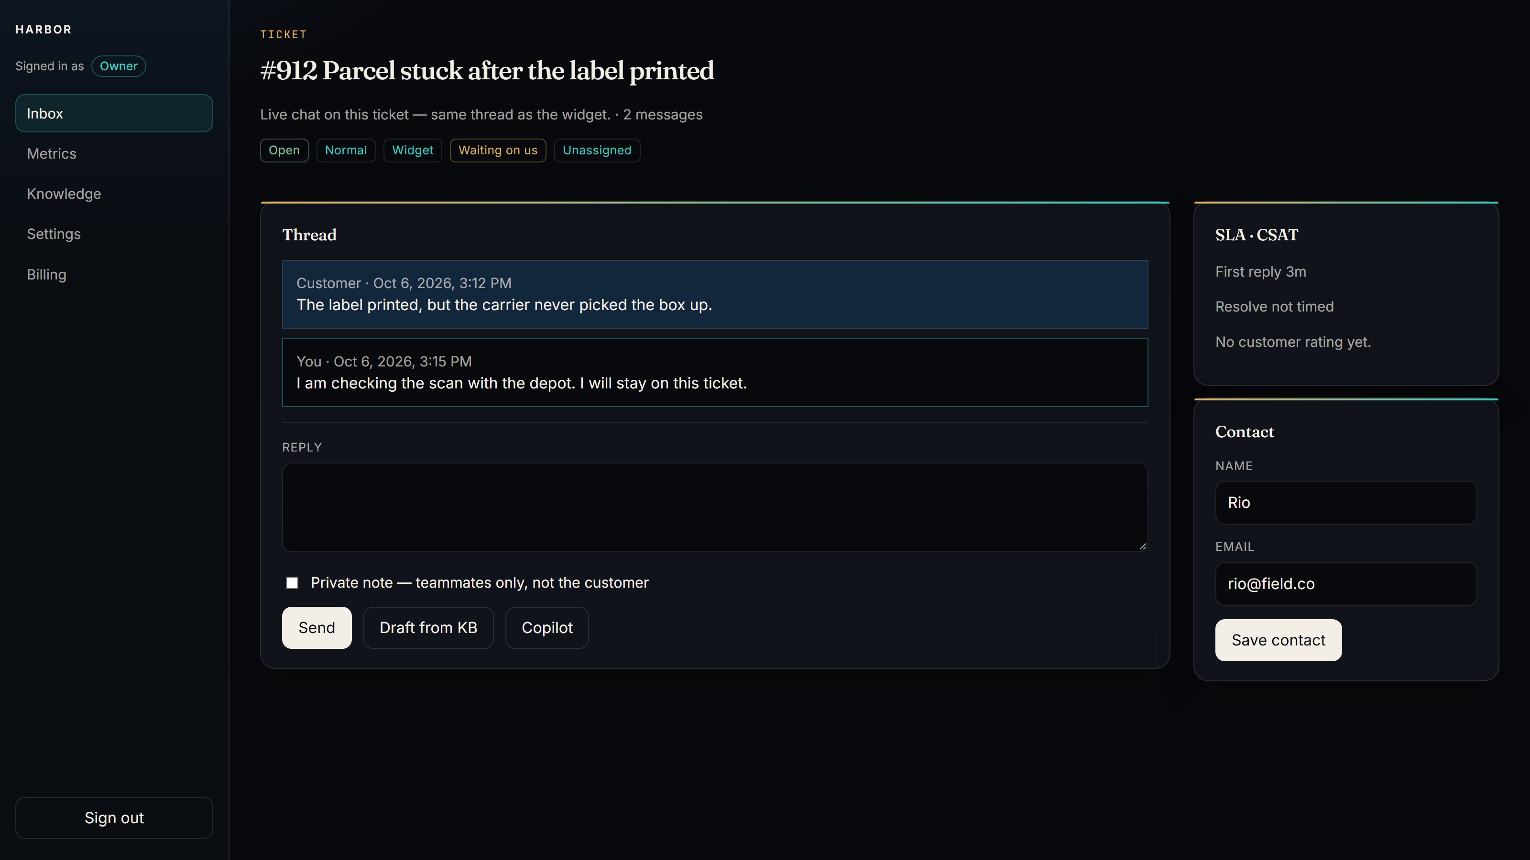Click the Normal priority tag

click(346, 150)
